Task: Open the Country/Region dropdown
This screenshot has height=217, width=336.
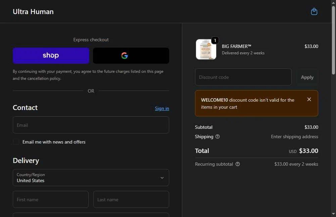Action: click(x=91, y=177)
